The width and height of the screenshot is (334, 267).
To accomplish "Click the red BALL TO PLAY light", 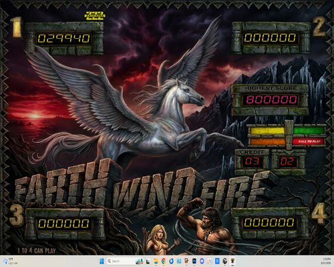I will coord(309,142).
